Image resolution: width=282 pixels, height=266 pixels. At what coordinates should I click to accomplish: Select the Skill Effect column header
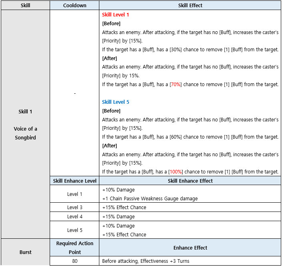(190, 6)
